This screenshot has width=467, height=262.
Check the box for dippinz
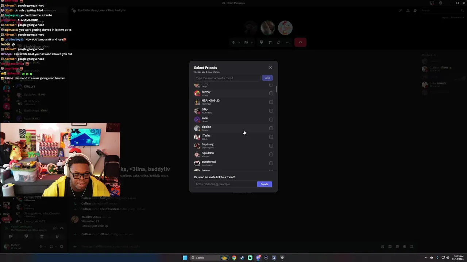coord(271,128)
